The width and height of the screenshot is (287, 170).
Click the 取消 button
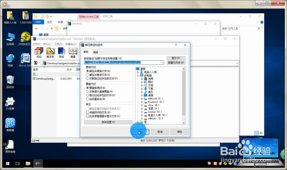click(160, 132)
